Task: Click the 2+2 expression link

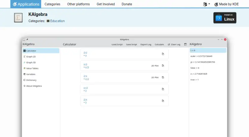Action: point(85,52)
